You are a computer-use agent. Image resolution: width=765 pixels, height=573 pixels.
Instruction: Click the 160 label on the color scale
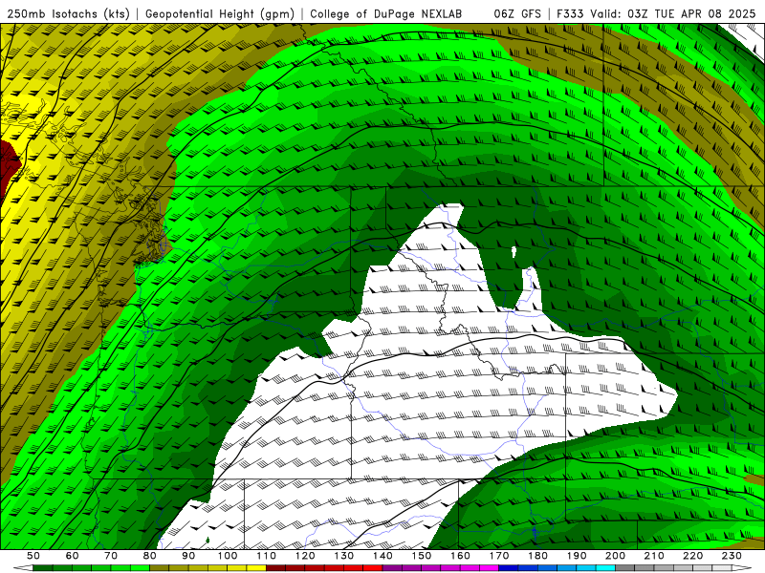click(460, 556)
